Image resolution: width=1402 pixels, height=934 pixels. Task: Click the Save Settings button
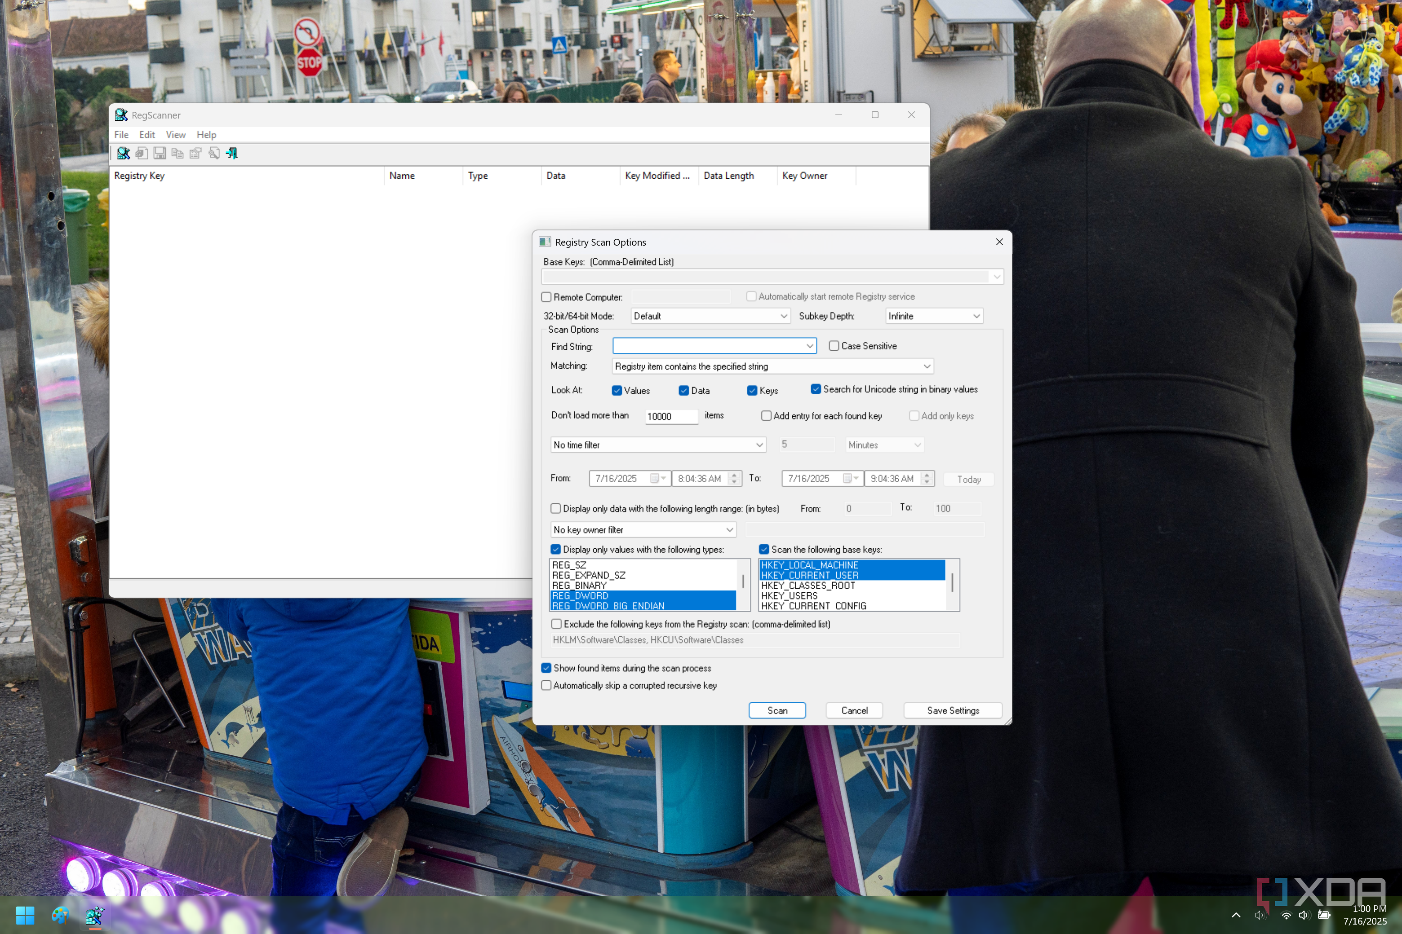(x=953, y=711)
